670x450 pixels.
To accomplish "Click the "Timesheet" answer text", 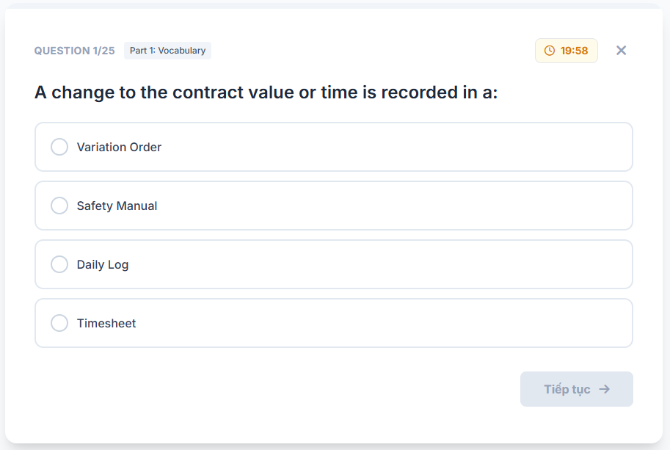I will [106, 323].
